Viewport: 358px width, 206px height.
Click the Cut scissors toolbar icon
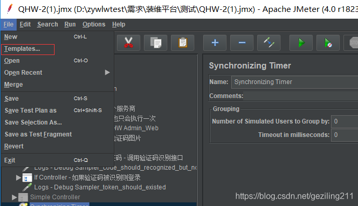pyautogui.click(x=128, y=43)
